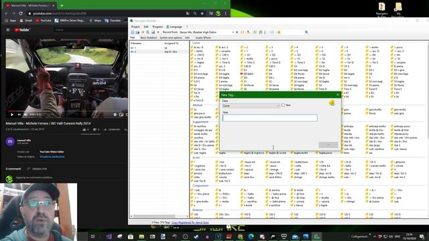Open Microsoft Edge from the taskbar

[251, 236]
